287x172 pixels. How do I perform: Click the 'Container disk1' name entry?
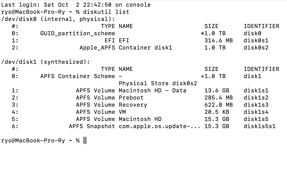145,48
